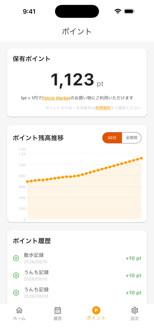Open the calendar 履歴 icon
154x336 pixels.
pos(58,310)
